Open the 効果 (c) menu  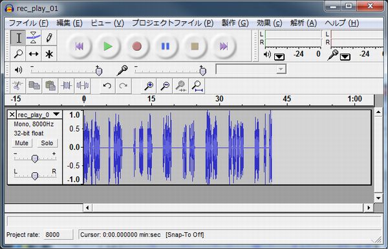coord(269,23)
